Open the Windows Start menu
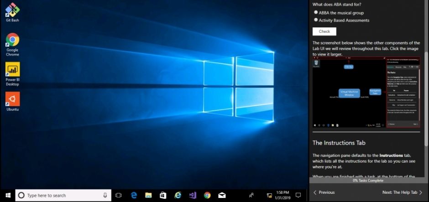 coord(7,195)
